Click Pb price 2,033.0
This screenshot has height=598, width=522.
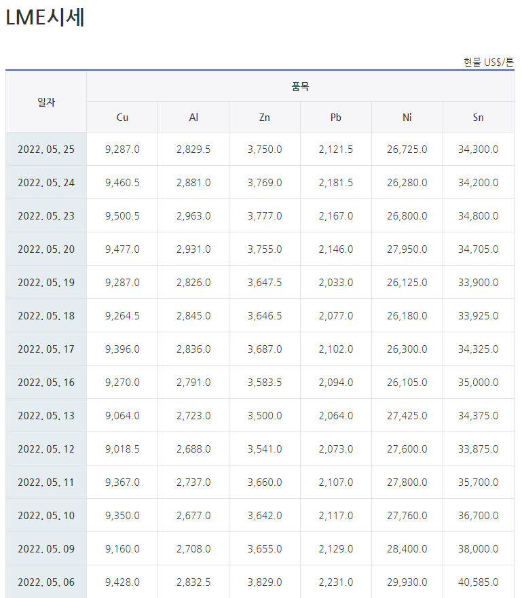(336, 282)
